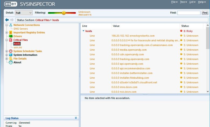Open the List menu
The width and height of the screenshot is (210, 127).
point(192,2)
